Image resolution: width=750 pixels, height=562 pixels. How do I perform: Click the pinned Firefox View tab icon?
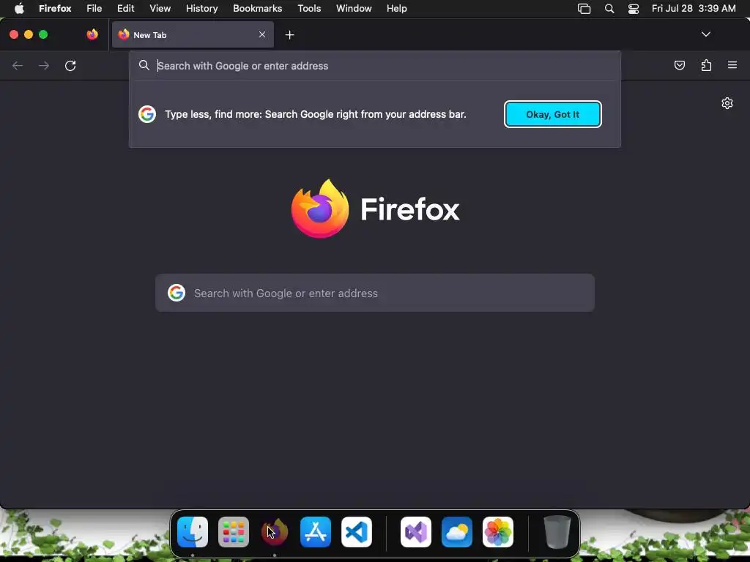[x=92, y=34]
